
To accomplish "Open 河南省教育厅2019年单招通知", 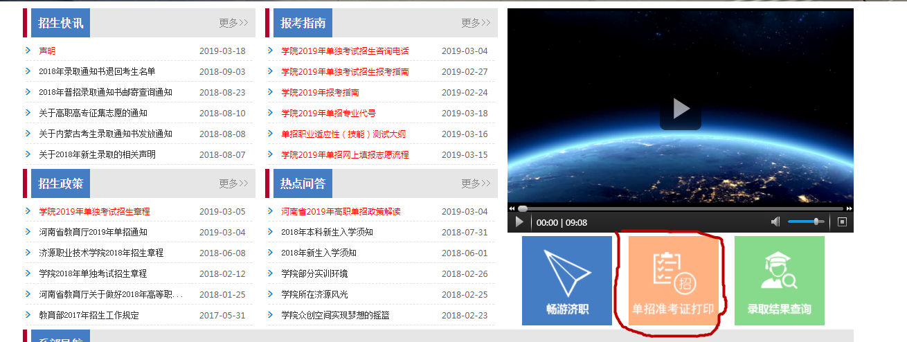I will click(x=93, y=233).
